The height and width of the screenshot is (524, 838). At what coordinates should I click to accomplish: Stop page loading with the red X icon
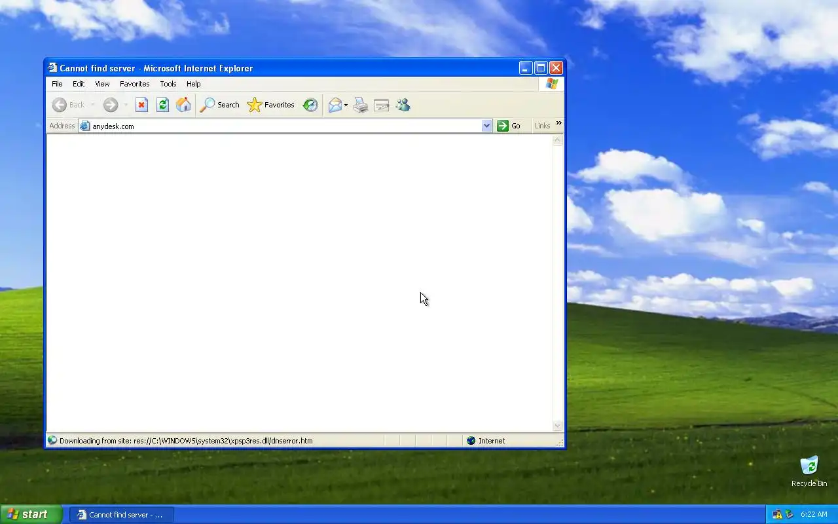point(141,105)
